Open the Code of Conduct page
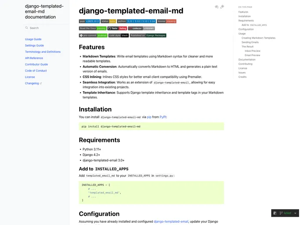 tap(36, 71)
